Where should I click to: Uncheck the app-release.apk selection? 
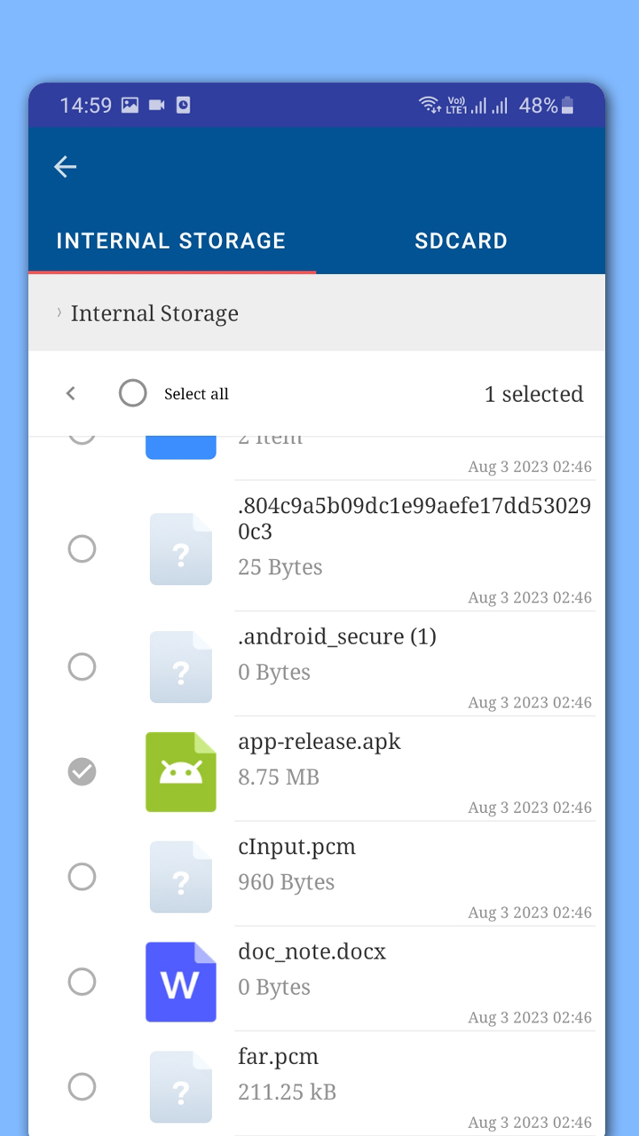click(x=82, y=772)
